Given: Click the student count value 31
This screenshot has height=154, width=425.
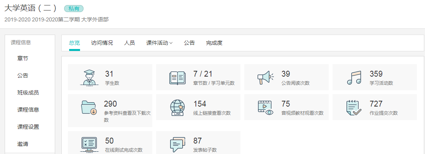Looking at the screenshot, I should pyautogui.click(x=109, y=74).
